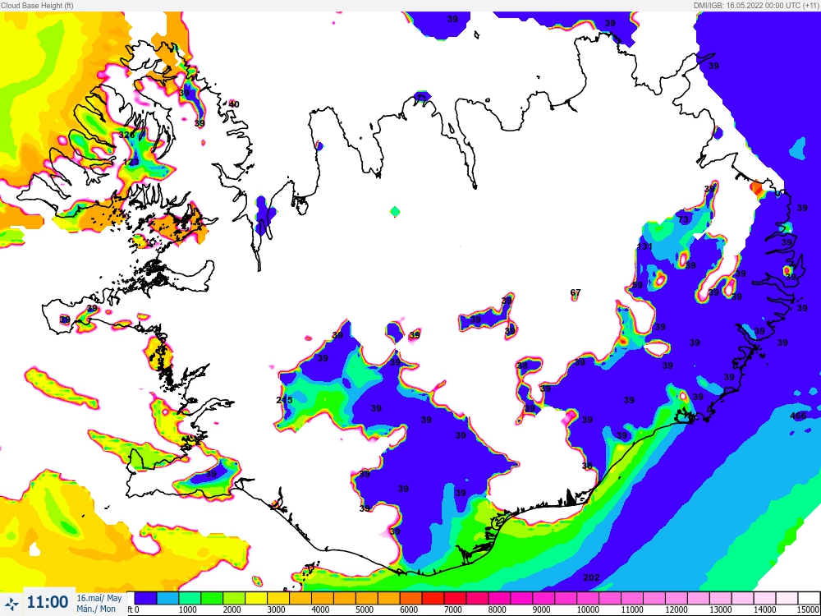Pick the red 6500-7000 ft legend swatch
Screen dimensions: 821x616
(x=433, y=598)
